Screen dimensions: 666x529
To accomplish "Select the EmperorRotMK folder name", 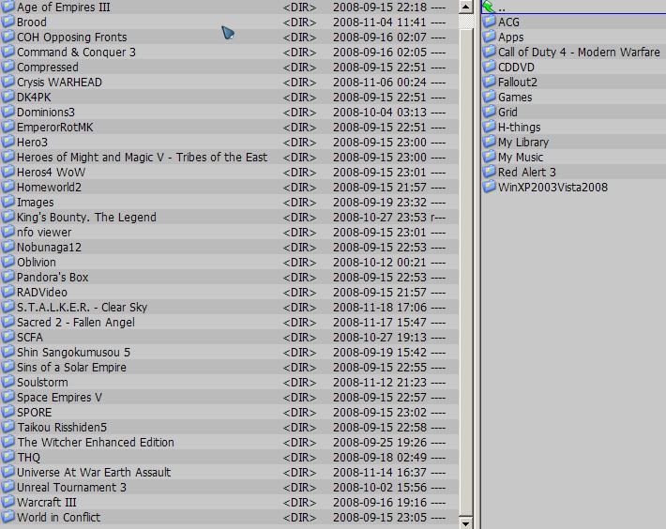I will tap(54, 128).
